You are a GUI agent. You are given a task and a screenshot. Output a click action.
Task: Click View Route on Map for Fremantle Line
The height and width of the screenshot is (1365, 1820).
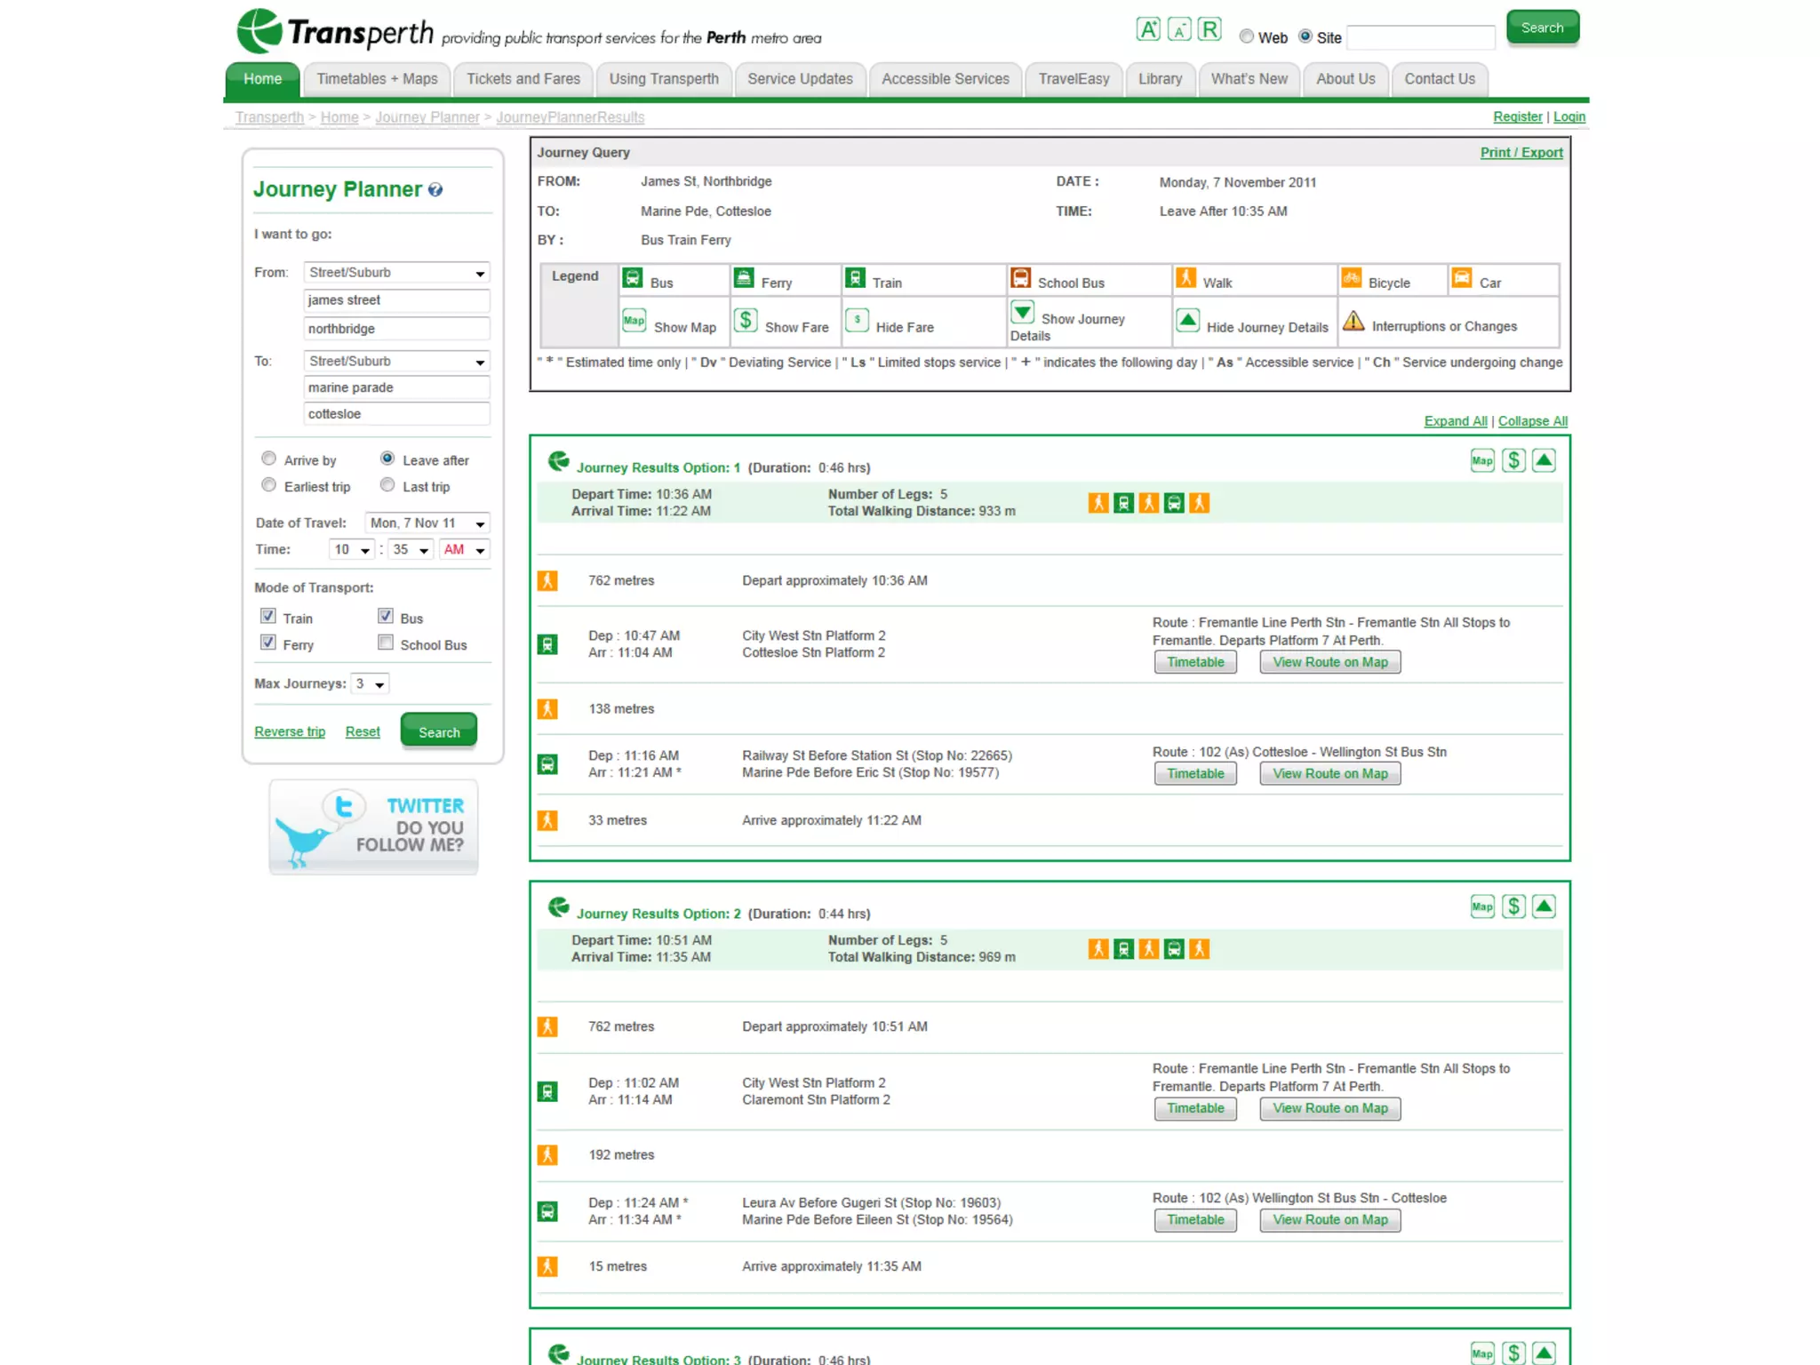pos(1329,662)
